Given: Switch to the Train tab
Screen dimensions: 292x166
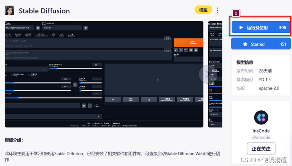Looking at the screenshot, I should point(53,35).
